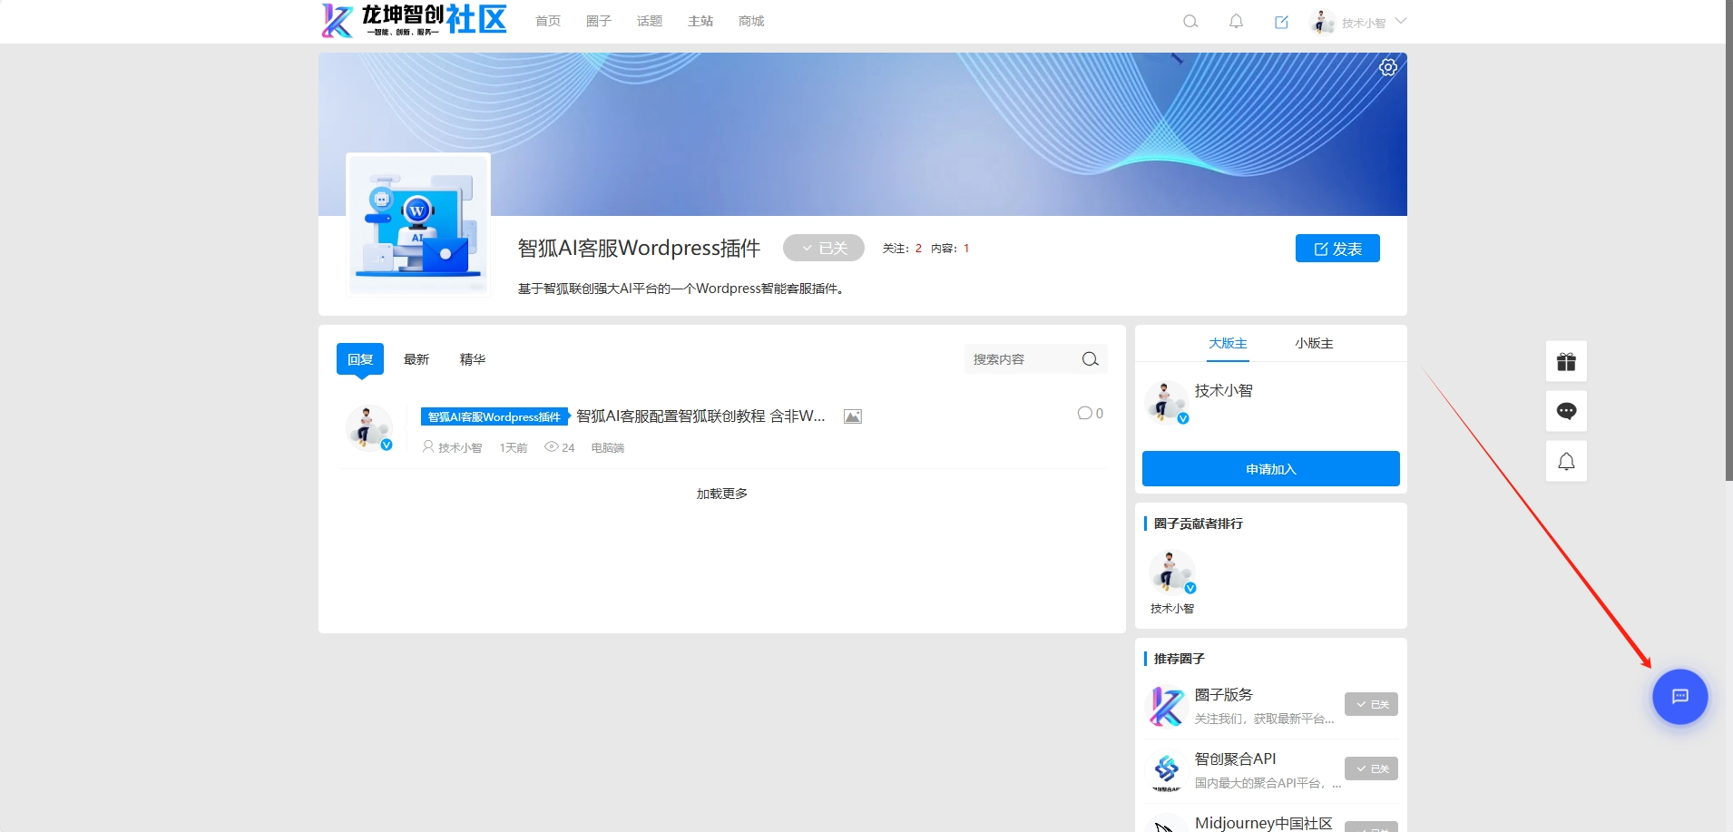Toggle the 已关 follow button for 圈子服务
This screenshot has width=1733, height=832.
pyautogui.click(x=1371, y=704)
